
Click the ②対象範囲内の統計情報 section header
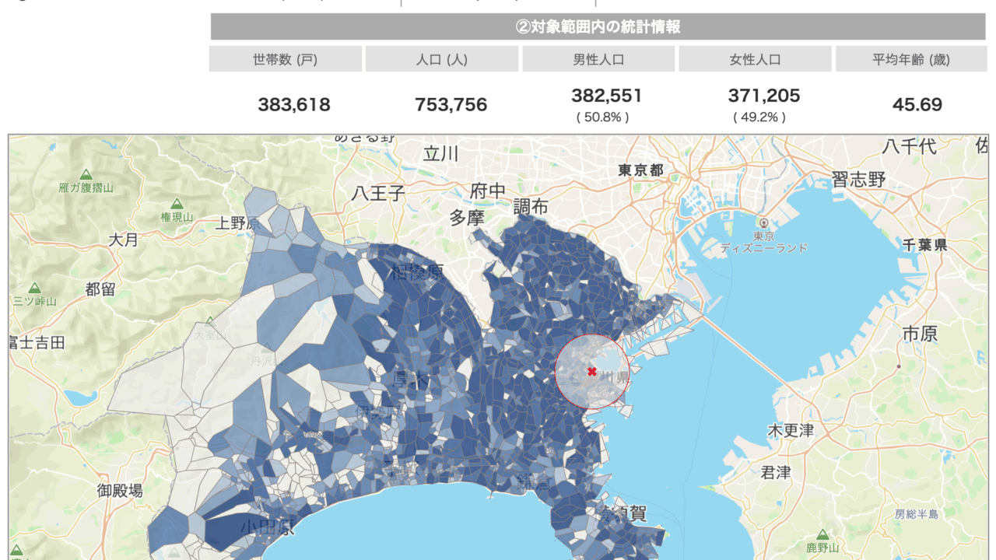[598, 26]
